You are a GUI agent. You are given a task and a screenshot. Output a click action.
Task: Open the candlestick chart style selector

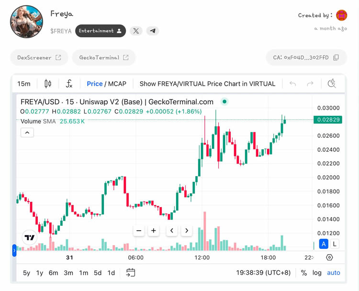(48, 84)
